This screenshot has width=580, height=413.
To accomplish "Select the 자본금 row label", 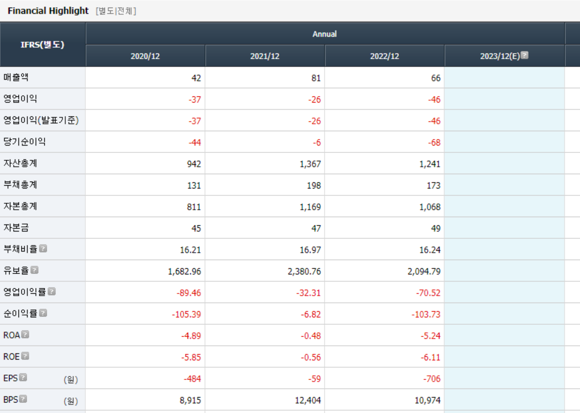I will point(16,227).
